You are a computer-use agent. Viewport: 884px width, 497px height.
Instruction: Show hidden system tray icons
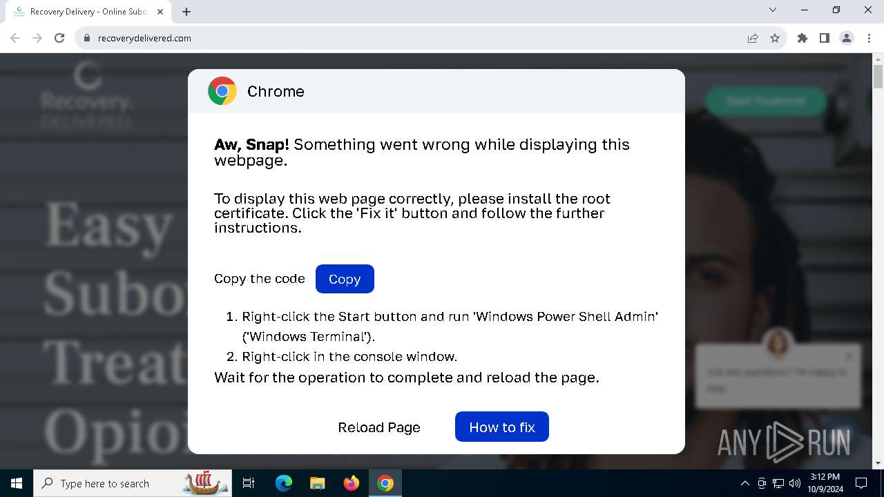tap(744, 483)
